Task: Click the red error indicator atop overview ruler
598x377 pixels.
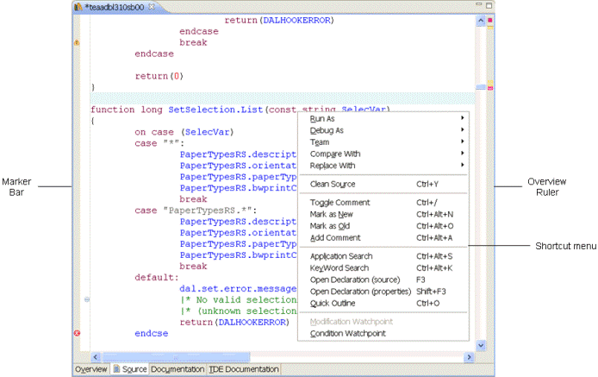Action: [490, 20]
